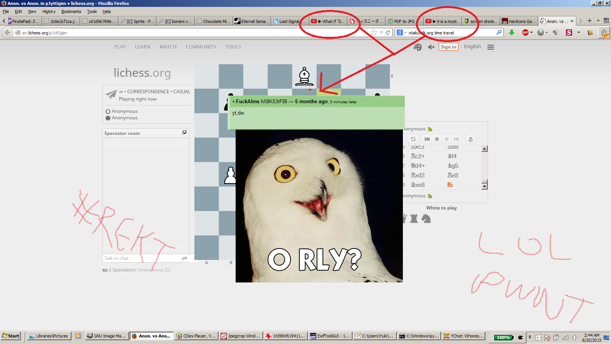Click the RSS feed icon beside Anonymous
Screen dimensions: 611x344
(430, 129)
